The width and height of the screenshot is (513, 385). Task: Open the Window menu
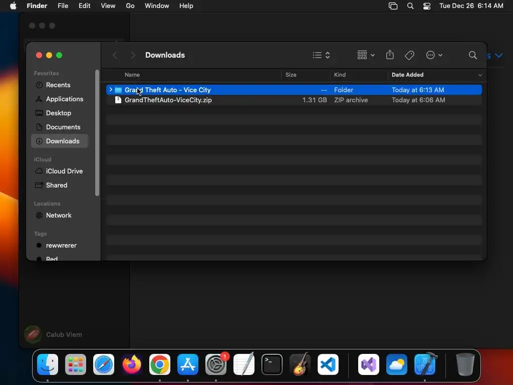tap(157, 6)
